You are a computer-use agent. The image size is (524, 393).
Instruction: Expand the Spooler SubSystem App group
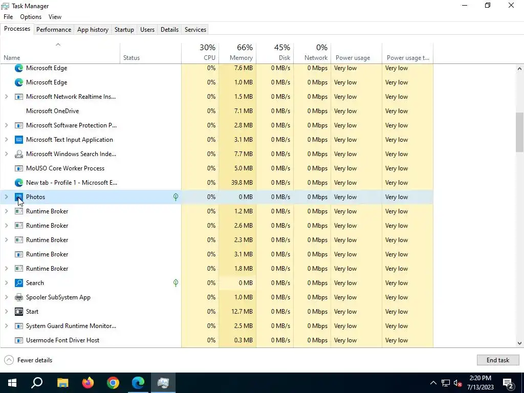(6, 297)
